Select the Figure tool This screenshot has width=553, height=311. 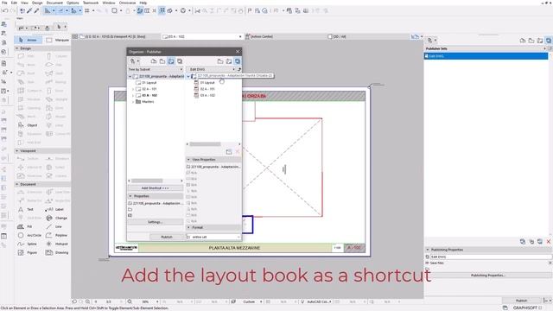(x=28, y=252)
